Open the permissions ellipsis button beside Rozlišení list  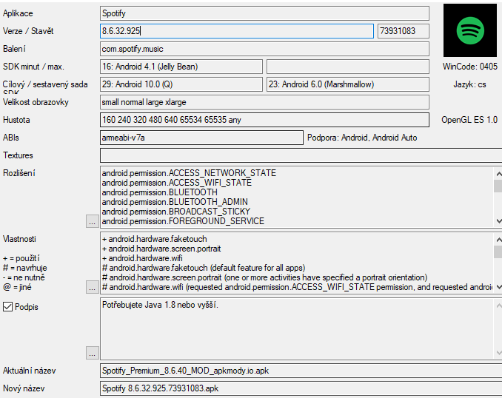click(x=93, y=221)
